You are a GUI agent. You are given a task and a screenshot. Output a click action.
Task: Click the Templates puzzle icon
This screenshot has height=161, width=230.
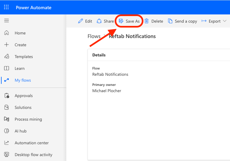7,56
